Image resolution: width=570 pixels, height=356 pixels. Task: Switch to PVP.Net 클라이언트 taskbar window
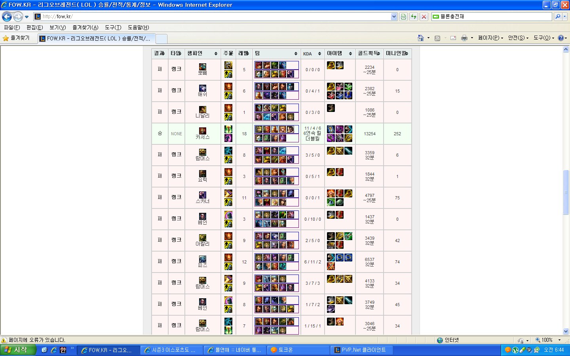point(362,350)
